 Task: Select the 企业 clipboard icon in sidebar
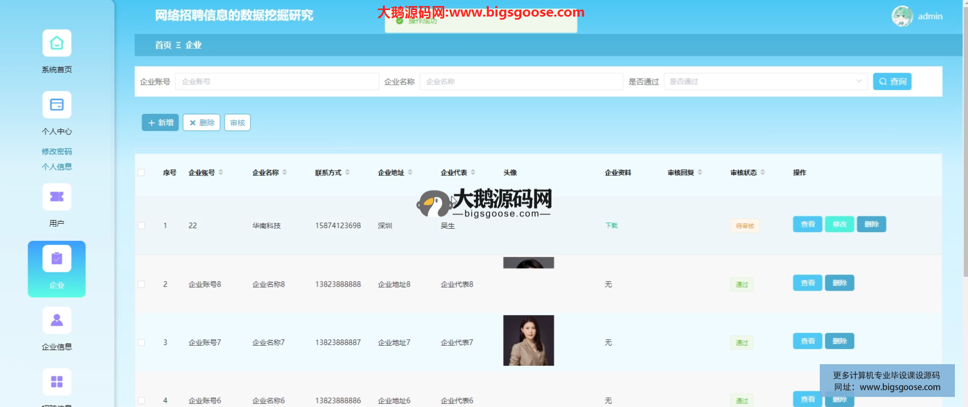[56, 259]
